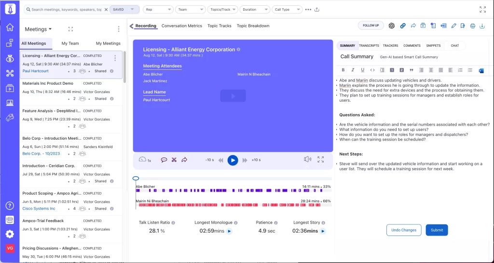494x263 pixels.
Task: Export summary with the Word icon
Action: tap(481, 70)
